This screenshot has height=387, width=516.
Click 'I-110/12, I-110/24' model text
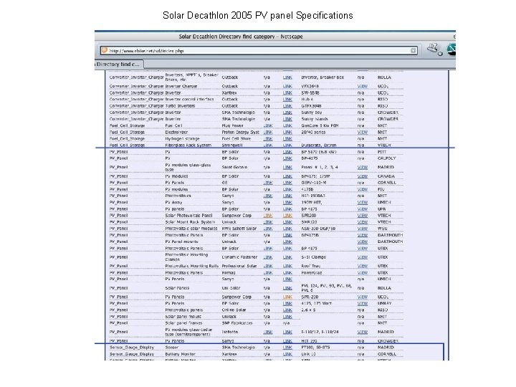pos(320,332)
